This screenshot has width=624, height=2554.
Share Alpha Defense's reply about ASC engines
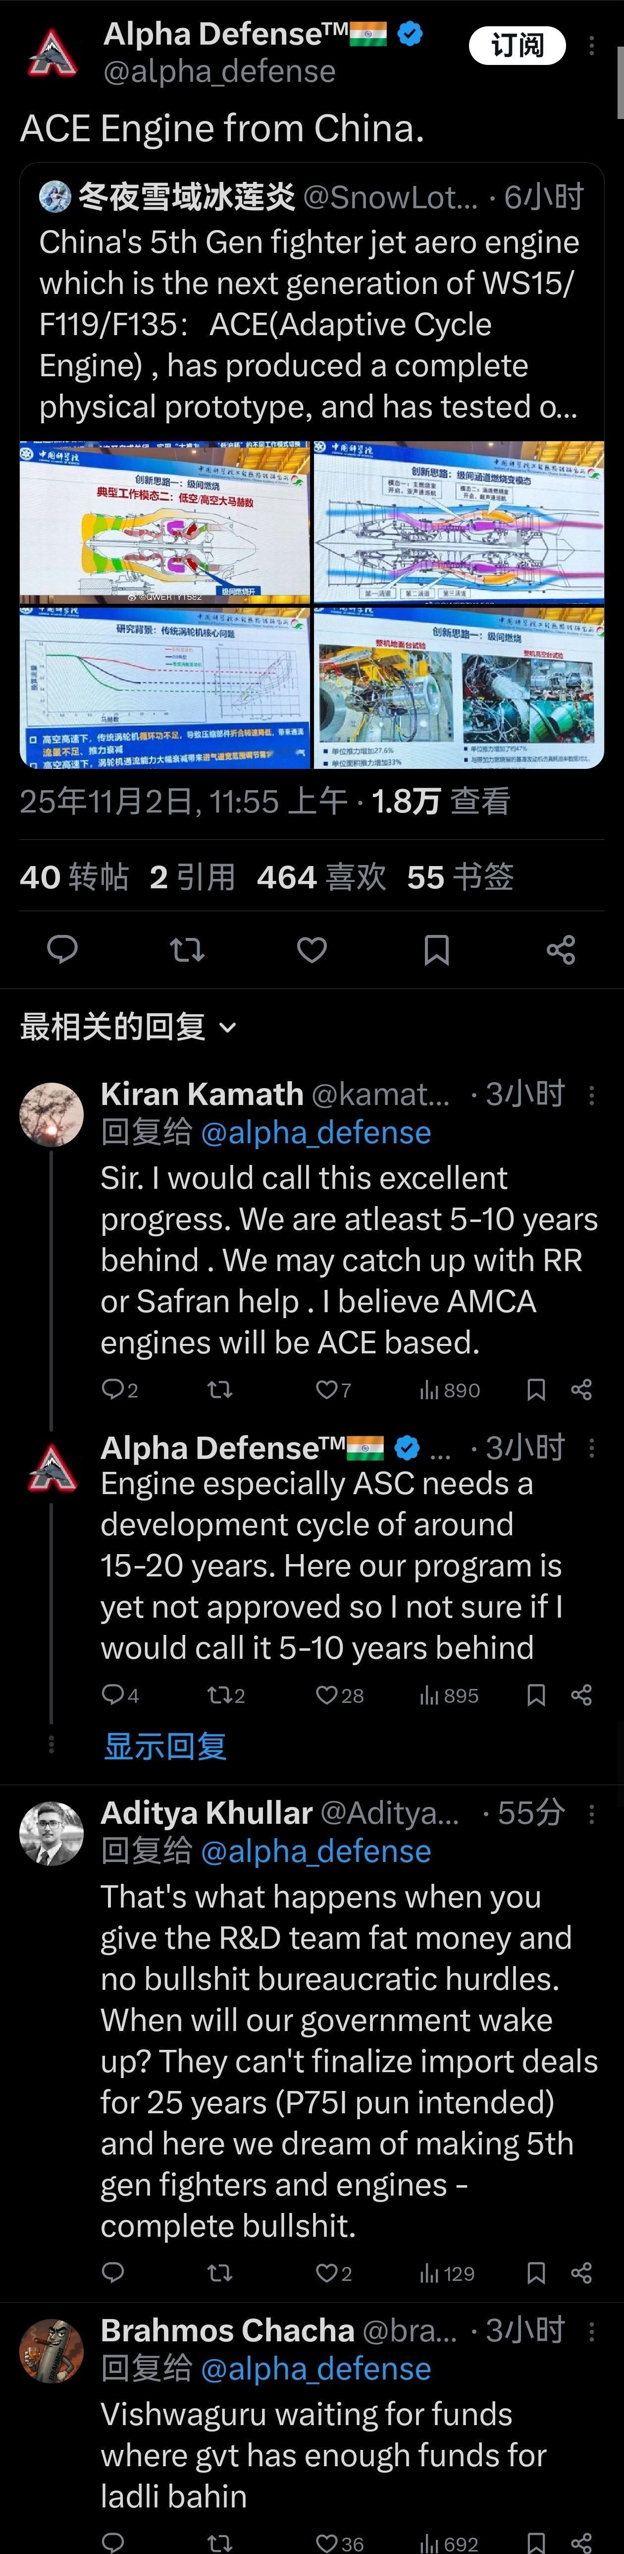pos(581,1695)
